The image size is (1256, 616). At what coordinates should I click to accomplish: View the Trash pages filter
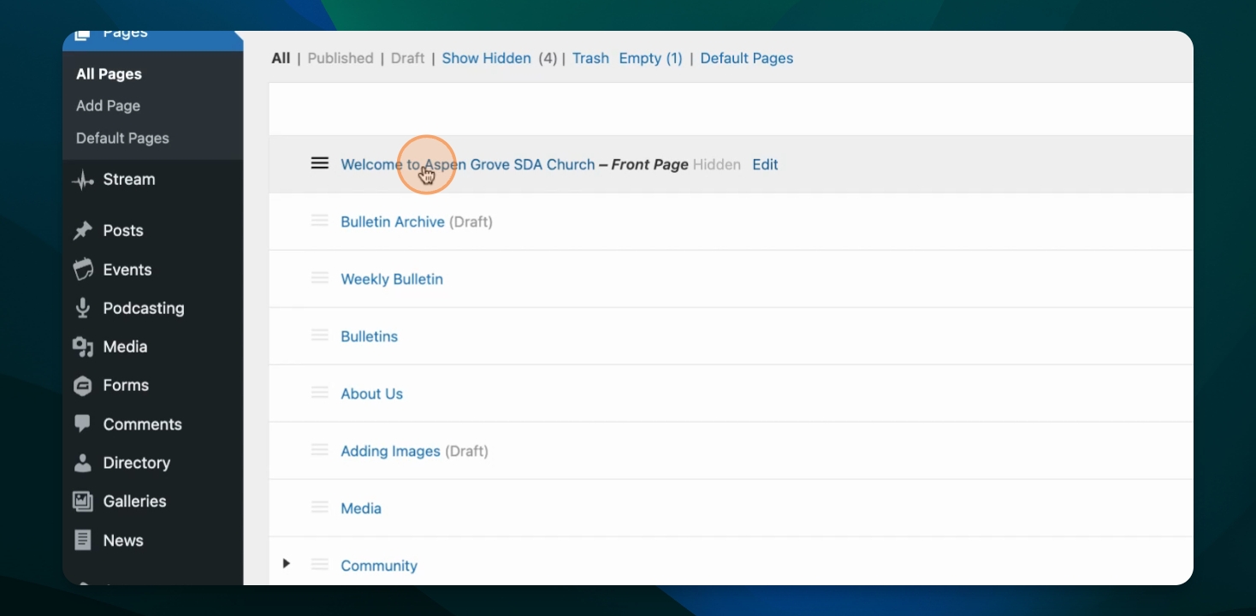pos(590,58)
